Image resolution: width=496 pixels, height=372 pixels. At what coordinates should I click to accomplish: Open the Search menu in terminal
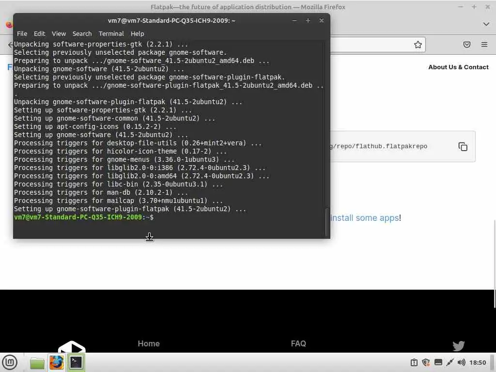[82, 33]
